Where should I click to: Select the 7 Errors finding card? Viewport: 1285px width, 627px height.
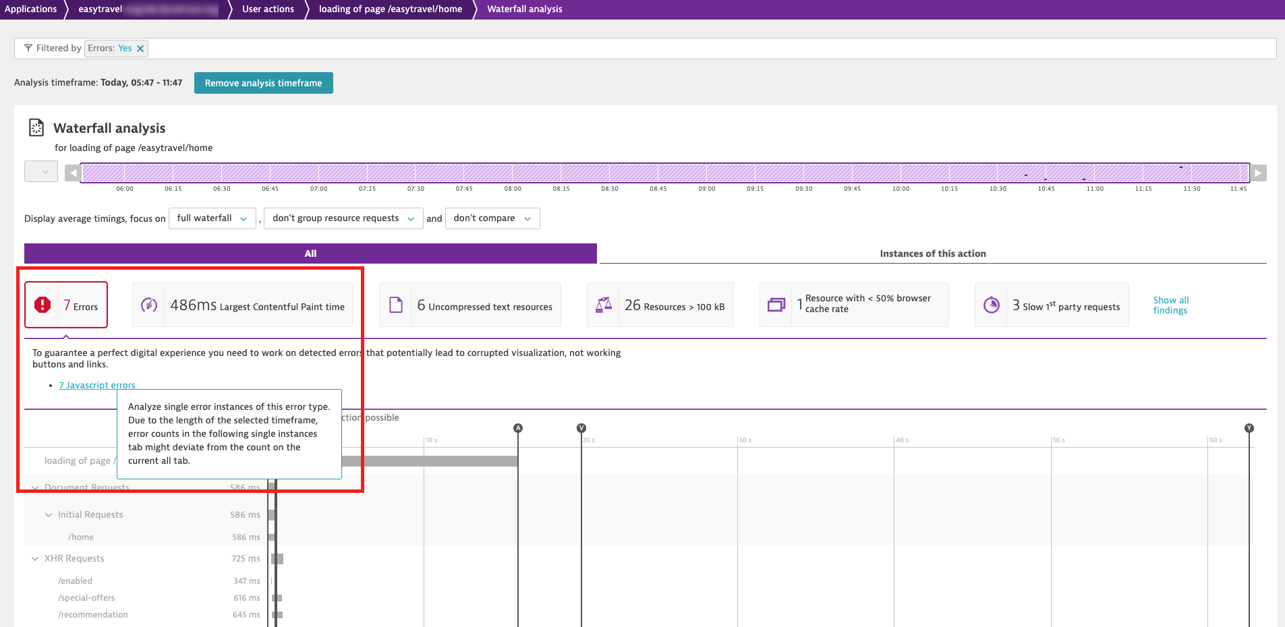(66, 305)
